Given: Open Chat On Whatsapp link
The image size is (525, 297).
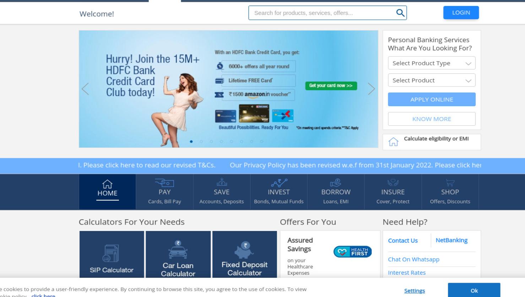Looking at the screenshot, I should 413,259.
